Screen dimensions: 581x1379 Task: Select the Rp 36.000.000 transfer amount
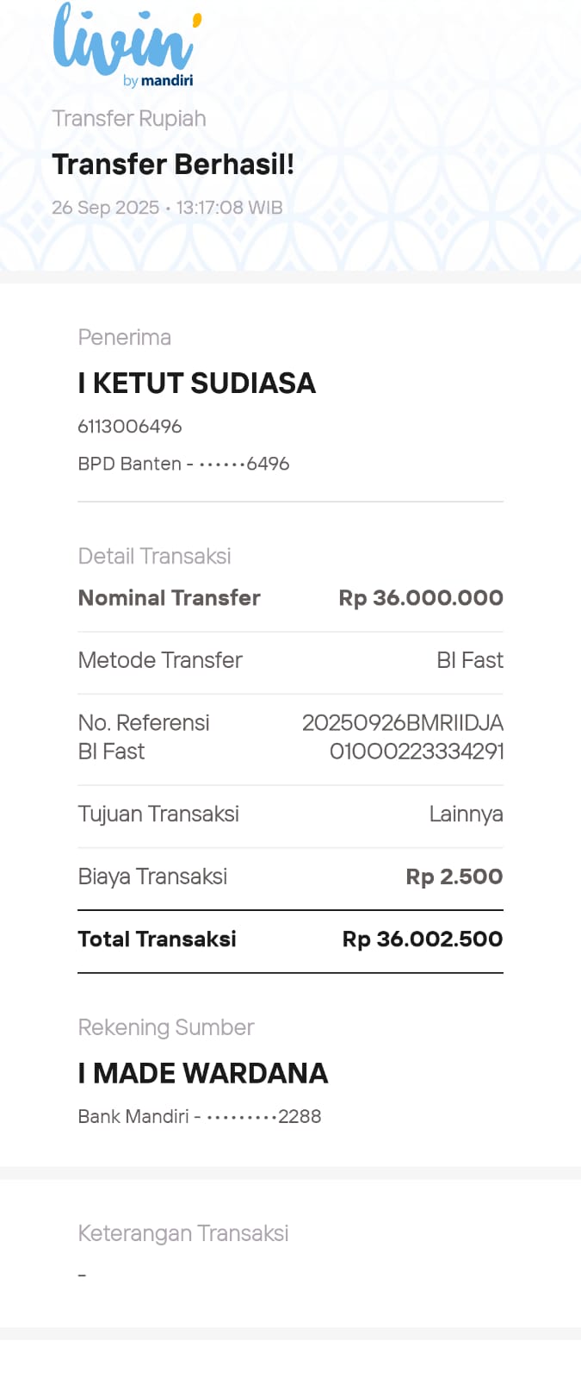(x=421, y=598)
